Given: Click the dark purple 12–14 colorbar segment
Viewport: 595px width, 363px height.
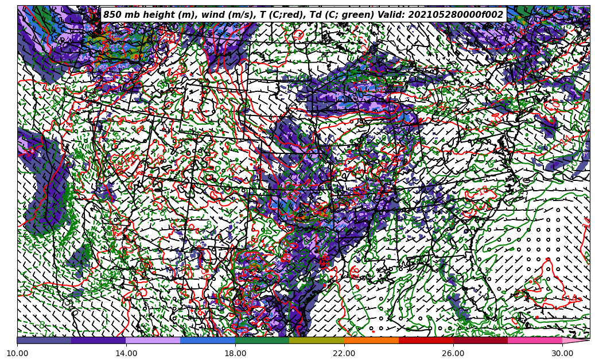Looking at the screenshot, I should (x=99, y=340).
